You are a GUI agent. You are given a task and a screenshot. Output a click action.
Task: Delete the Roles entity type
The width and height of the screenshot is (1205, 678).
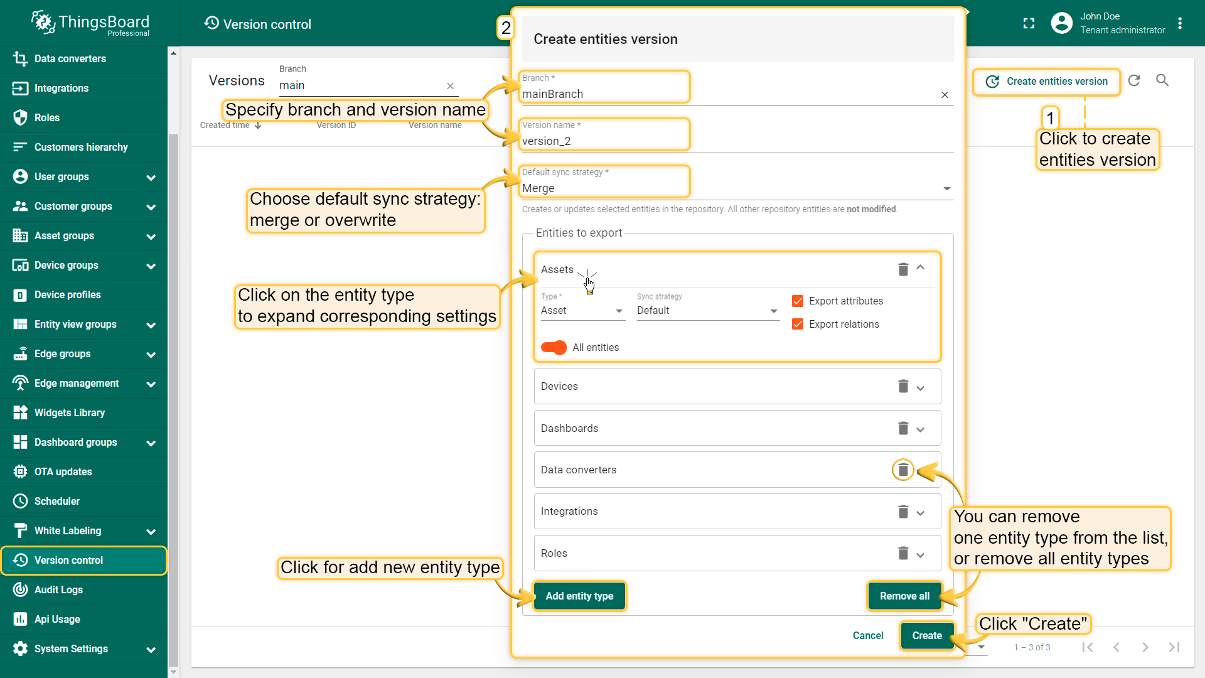click(x=903, y=553)
